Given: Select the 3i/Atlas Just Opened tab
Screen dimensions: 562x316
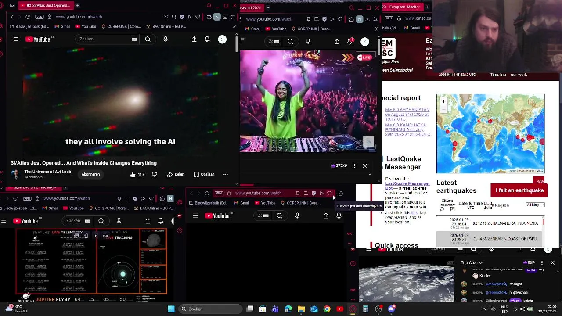Looking at the screenshot, I should tap(47, 6).
